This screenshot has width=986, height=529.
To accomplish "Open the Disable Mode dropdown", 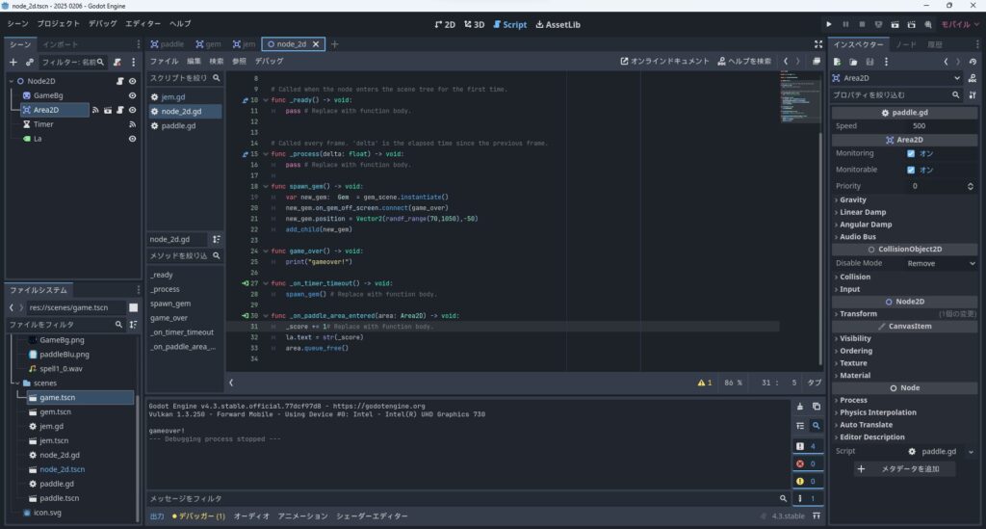I will [940, 264].
